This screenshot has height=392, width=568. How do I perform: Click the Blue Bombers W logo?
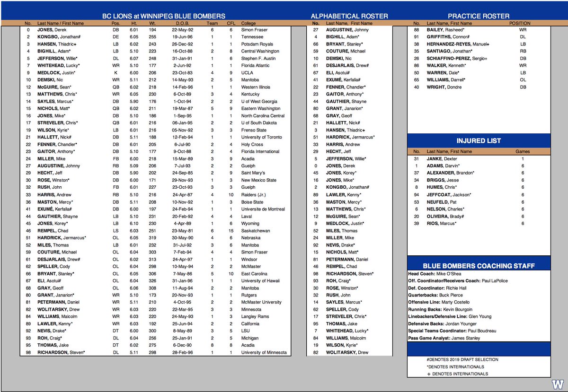tap(557, 383)
